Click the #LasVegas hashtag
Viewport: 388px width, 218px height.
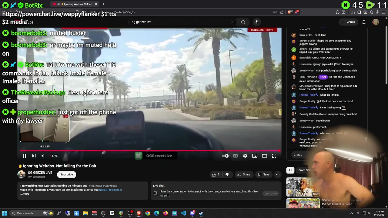110,186
